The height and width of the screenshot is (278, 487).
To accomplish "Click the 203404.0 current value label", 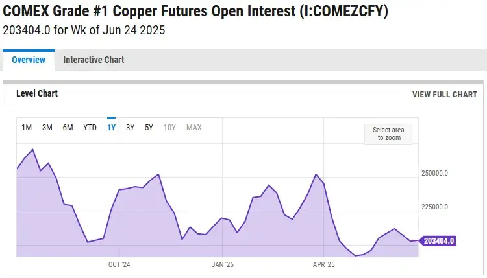I will coord(438,241).
